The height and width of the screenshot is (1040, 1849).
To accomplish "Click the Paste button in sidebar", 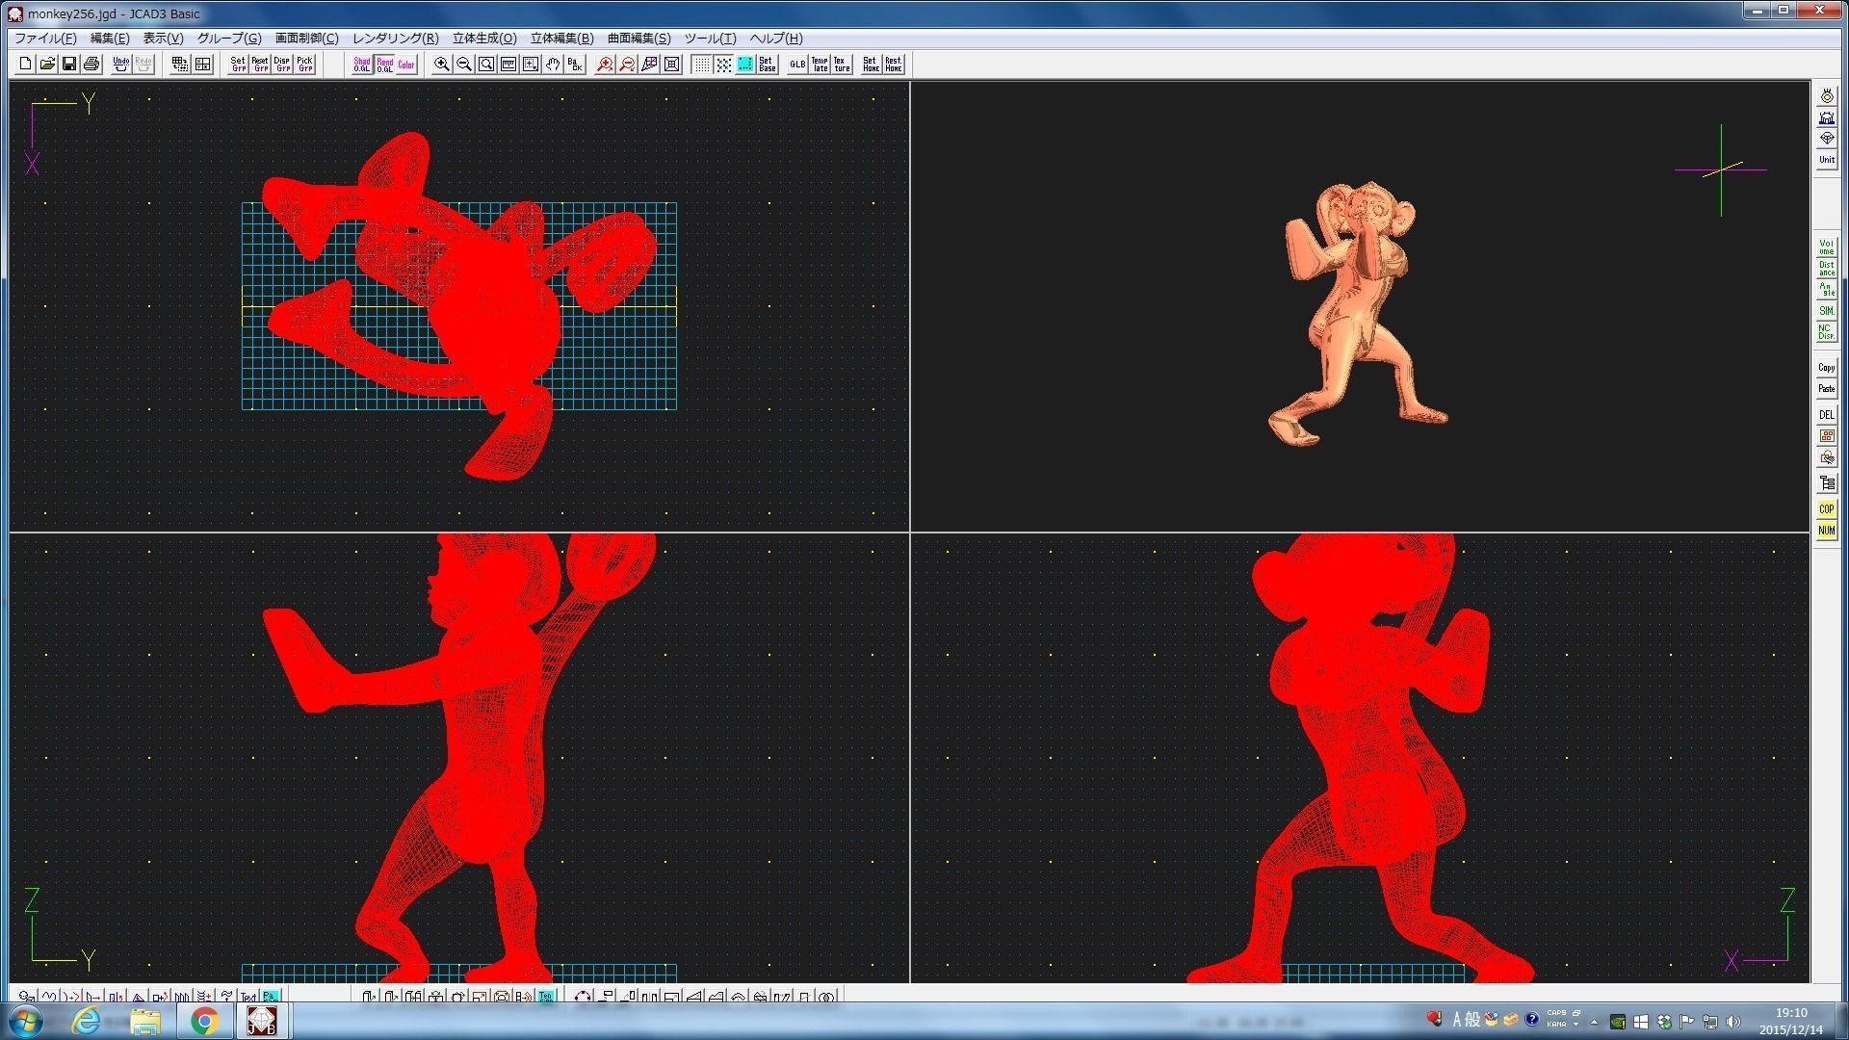I will (1827, 389).
